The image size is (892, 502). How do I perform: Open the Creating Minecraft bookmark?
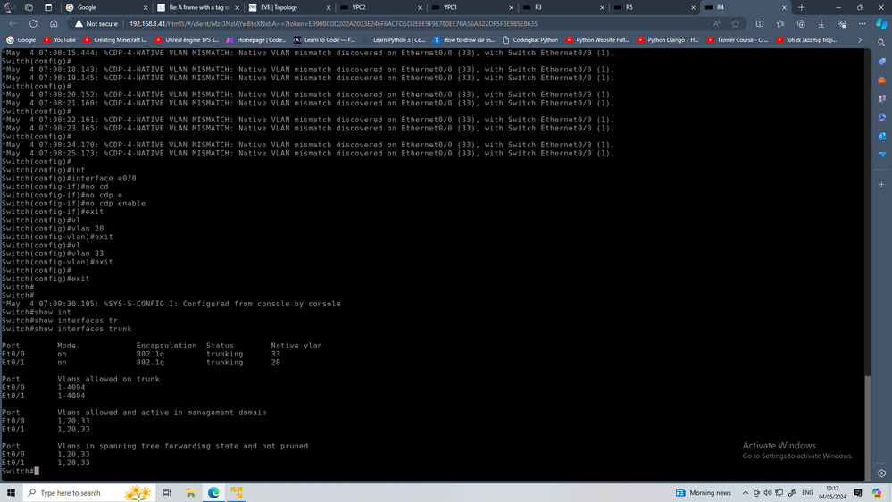(115, 40)
